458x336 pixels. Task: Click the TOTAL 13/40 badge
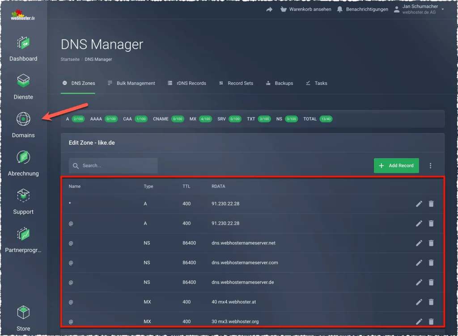click(326, 119)
